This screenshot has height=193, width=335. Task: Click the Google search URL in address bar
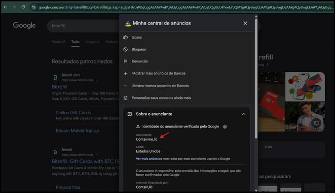[186, 7]
